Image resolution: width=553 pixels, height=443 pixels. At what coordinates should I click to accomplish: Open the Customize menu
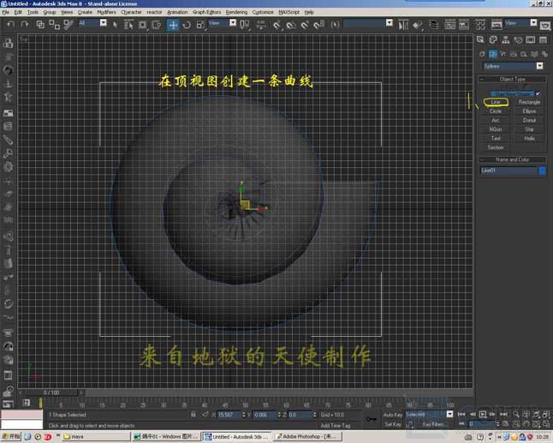tap(263, 12)
